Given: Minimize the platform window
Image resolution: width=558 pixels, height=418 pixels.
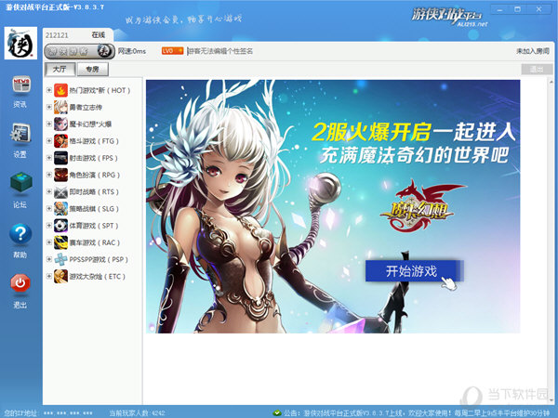Looking at the screenshot, I should tap(499, 9).
